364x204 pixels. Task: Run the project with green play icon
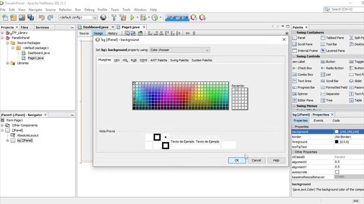[133, 18]
